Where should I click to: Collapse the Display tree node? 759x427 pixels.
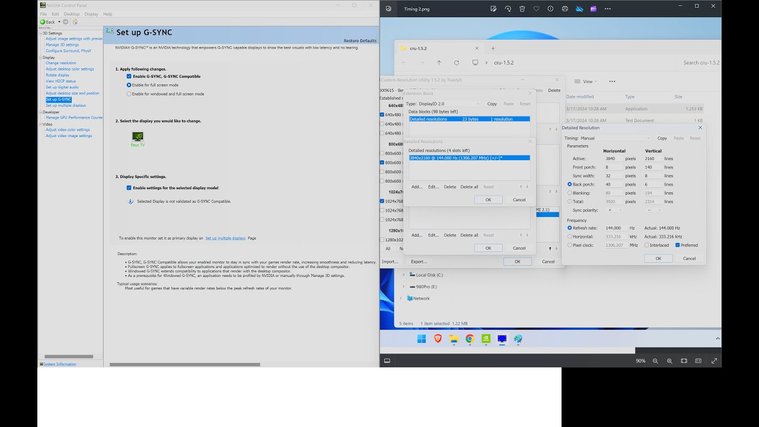point(41,58)
